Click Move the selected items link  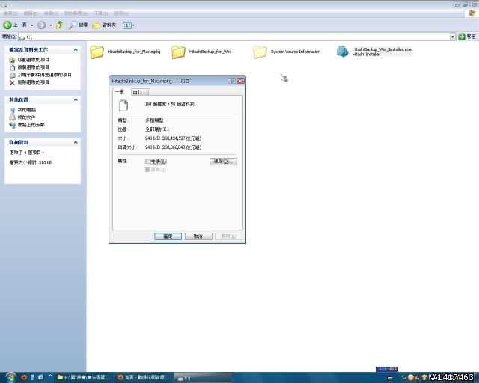tap(29, 60)
